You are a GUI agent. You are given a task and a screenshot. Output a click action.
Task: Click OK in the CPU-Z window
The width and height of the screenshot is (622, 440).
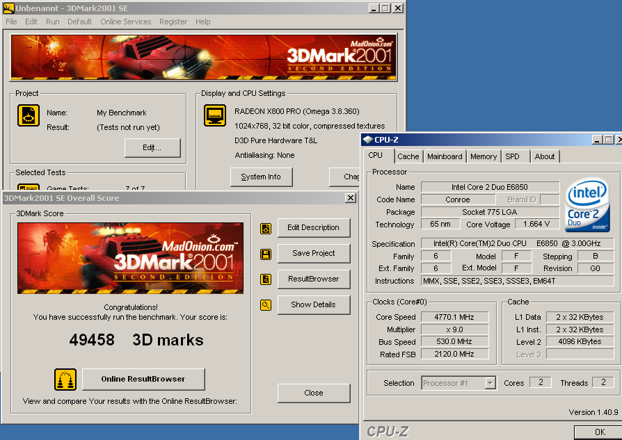(599, 432)
